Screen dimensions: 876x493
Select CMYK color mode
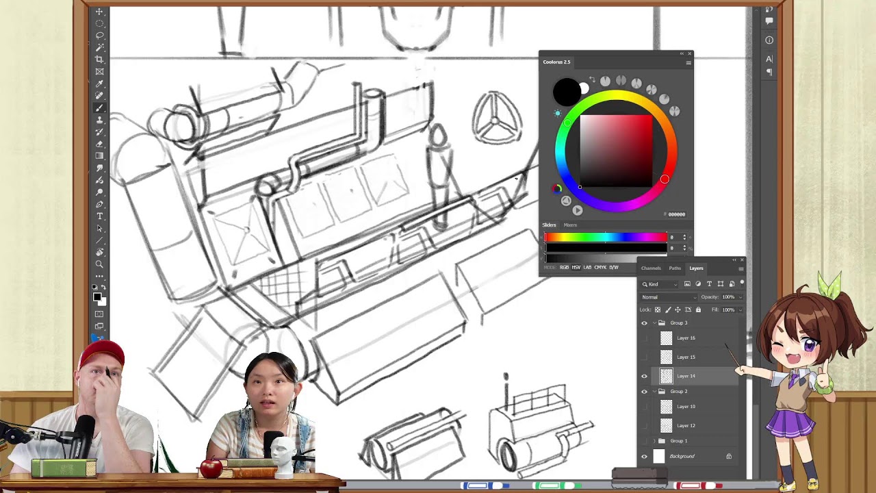pos(600,267)
